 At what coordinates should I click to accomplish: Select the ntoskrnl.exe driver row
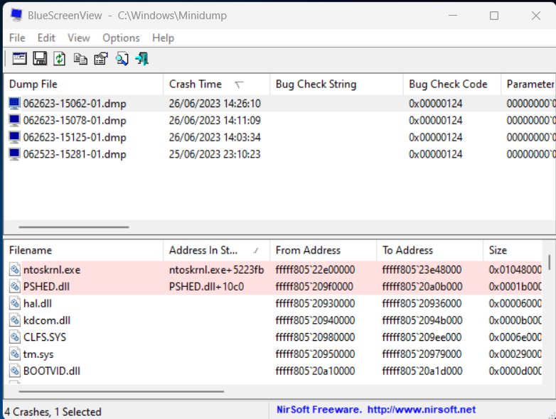point(273,270)
